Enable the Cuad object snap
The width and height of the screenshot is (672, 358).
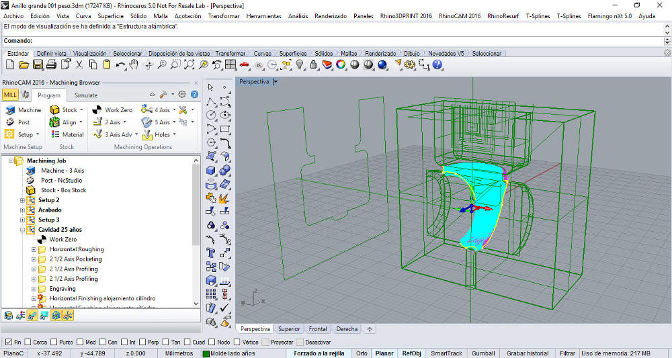tap(187, 342)
